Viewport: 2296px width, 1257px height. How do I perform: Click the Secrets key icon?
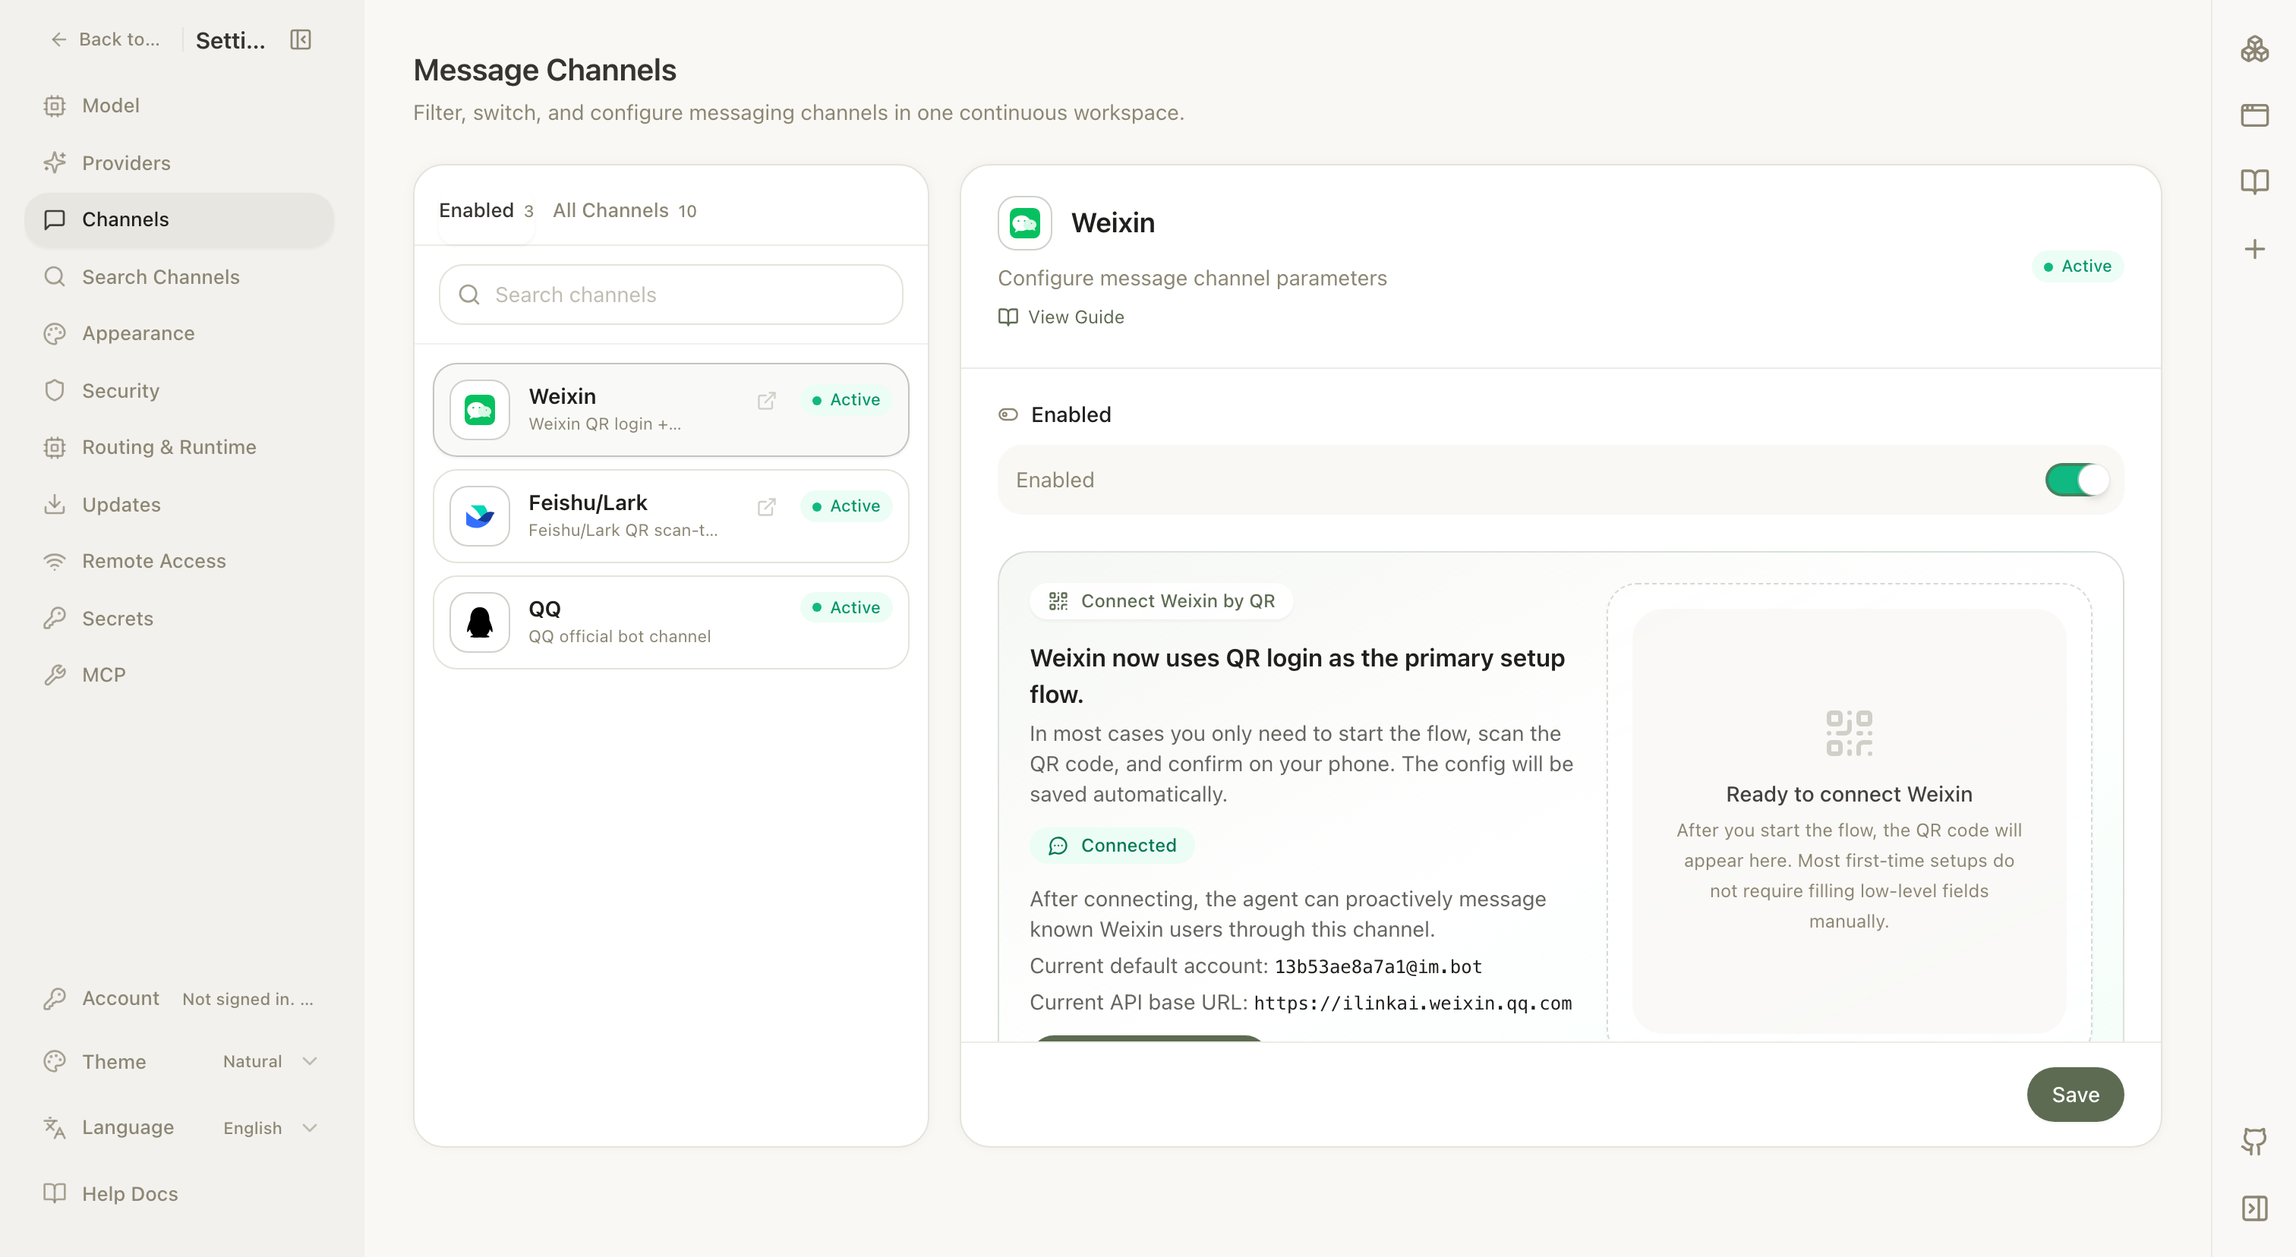tap(55, 619)
